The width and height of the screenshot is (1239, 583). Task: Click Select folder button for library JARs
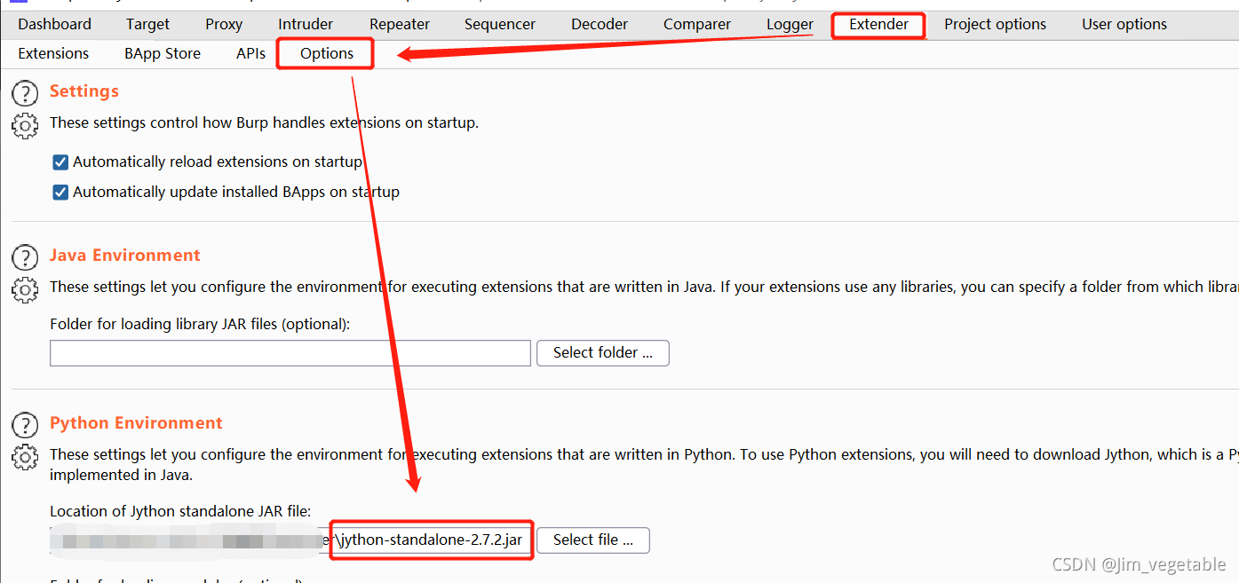[x=602, y=352]
